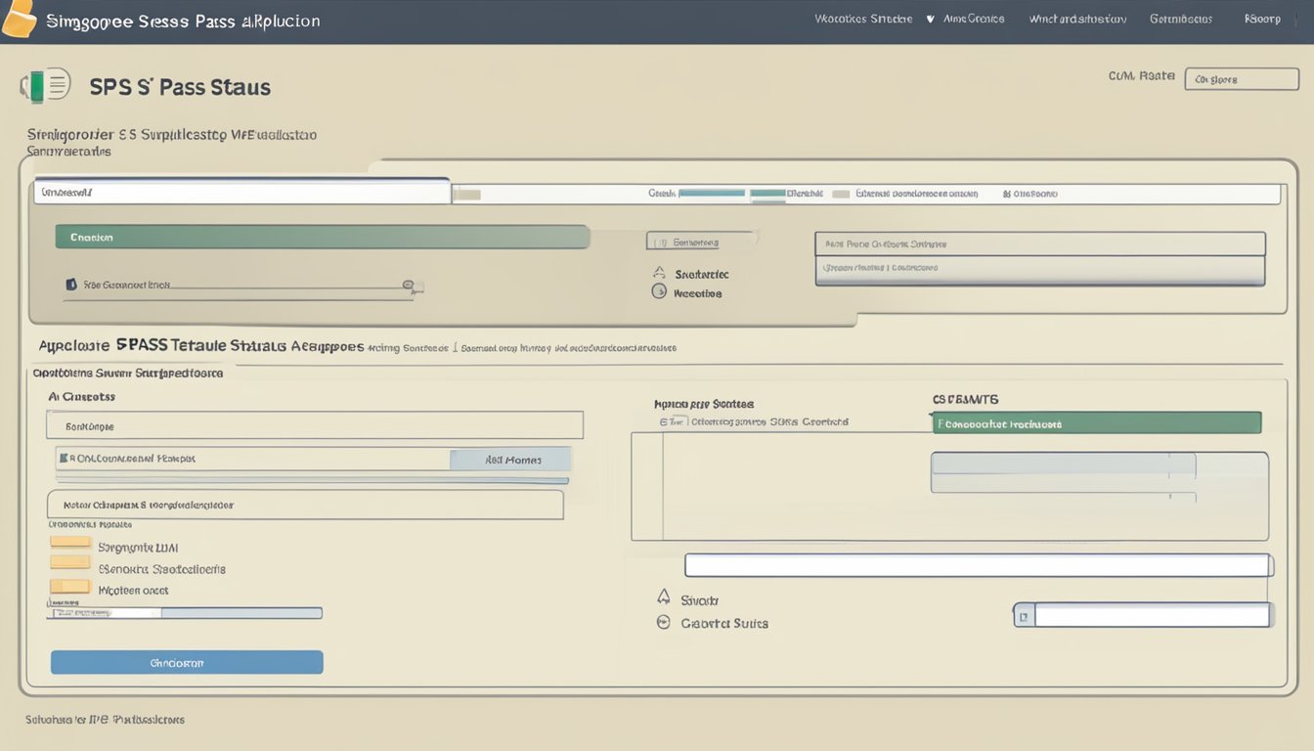Click 'Sargngmte LUAI' list entry text

138,548
